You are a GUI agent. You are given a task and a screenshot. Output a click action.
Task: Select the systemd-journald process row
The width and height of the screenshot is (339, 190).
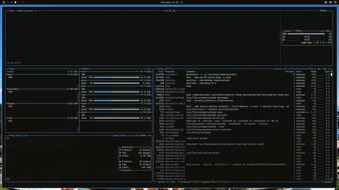point(243,115)
